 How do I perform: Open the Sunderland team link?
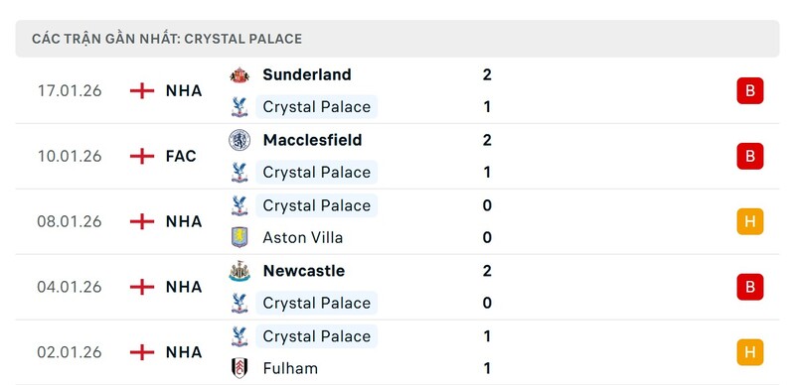[307, 75]
